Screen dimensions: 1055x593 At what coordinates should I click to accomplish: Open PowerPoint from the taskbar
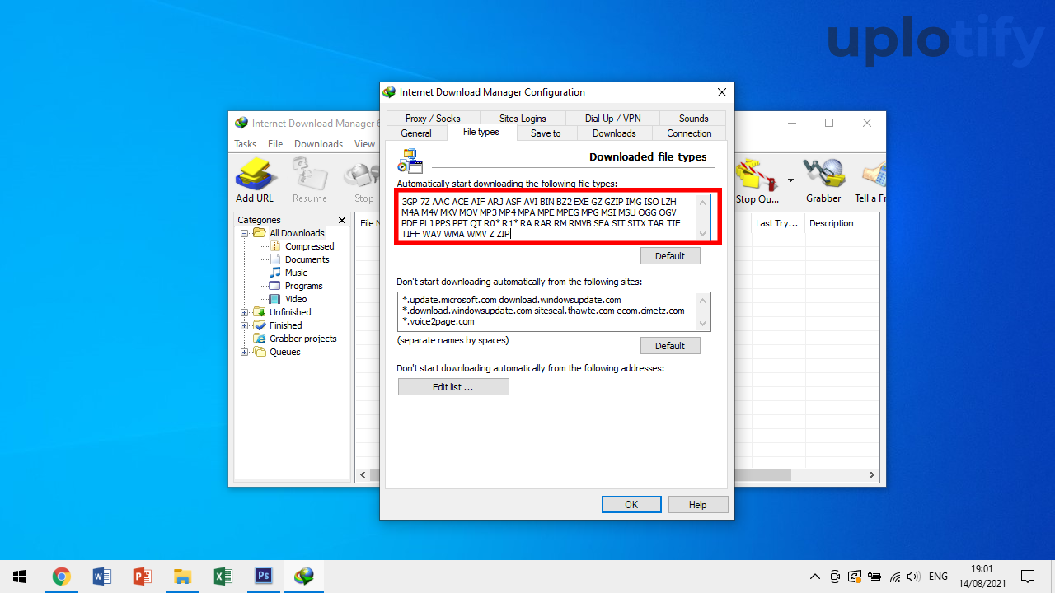pyautogui.click(x=142, y=577)
